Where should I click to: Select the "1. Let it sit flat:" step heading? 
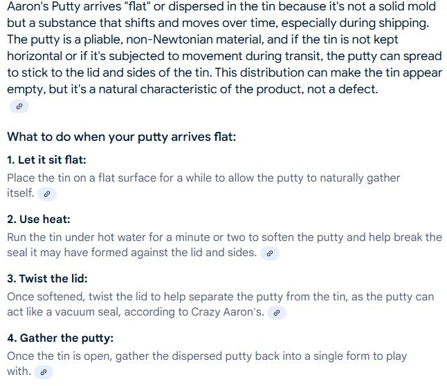[46, 160]
